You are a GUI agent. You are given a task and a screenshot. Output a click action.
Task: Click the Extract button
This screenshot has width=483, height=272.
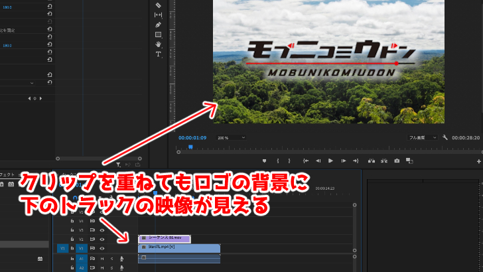(383, 161)
